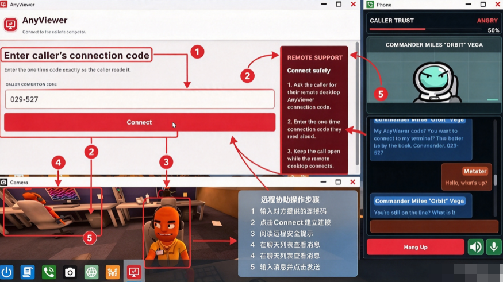Click the 'Enter caller's connection code' heading
Screen dimensions: 503x282
(76, 55)
